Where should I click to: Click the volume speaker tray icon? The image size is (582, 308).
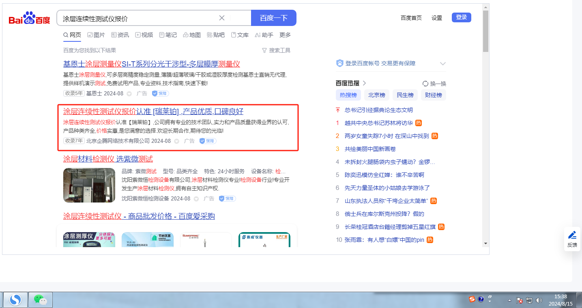click(539, 301)
